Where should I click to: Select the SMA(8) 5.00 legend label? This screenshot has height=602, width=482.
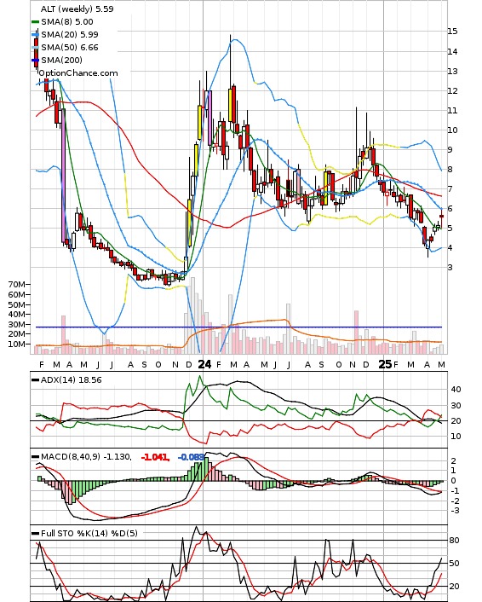click(67, 22)
